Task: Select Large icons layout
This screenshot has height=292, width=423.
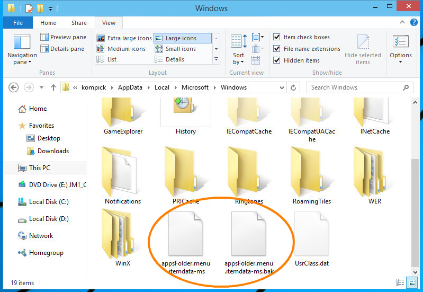Action: (183, 38)
